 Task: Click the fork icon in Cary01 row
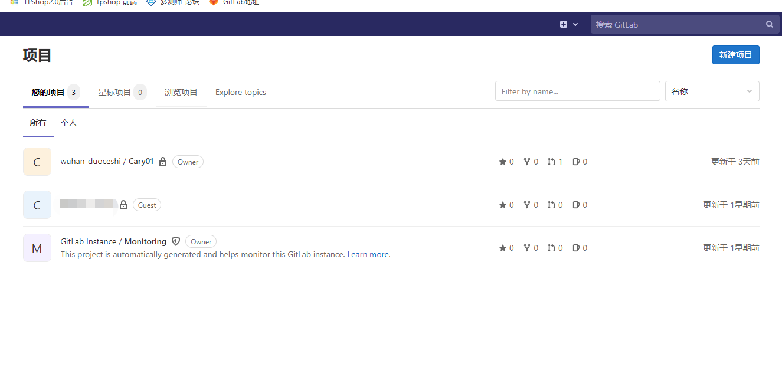click(527, 162)
